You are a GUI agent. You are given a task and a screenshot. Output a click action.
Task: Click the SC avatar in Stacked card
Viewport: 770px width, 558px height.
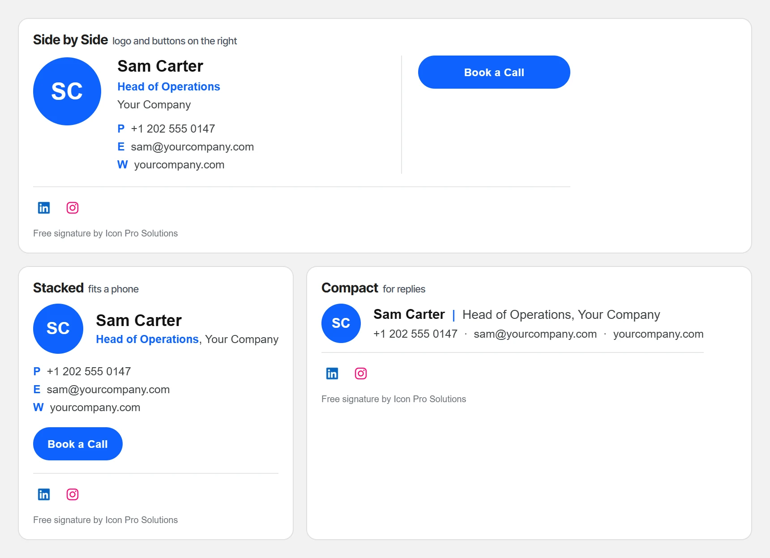click(x=58, y=329)
